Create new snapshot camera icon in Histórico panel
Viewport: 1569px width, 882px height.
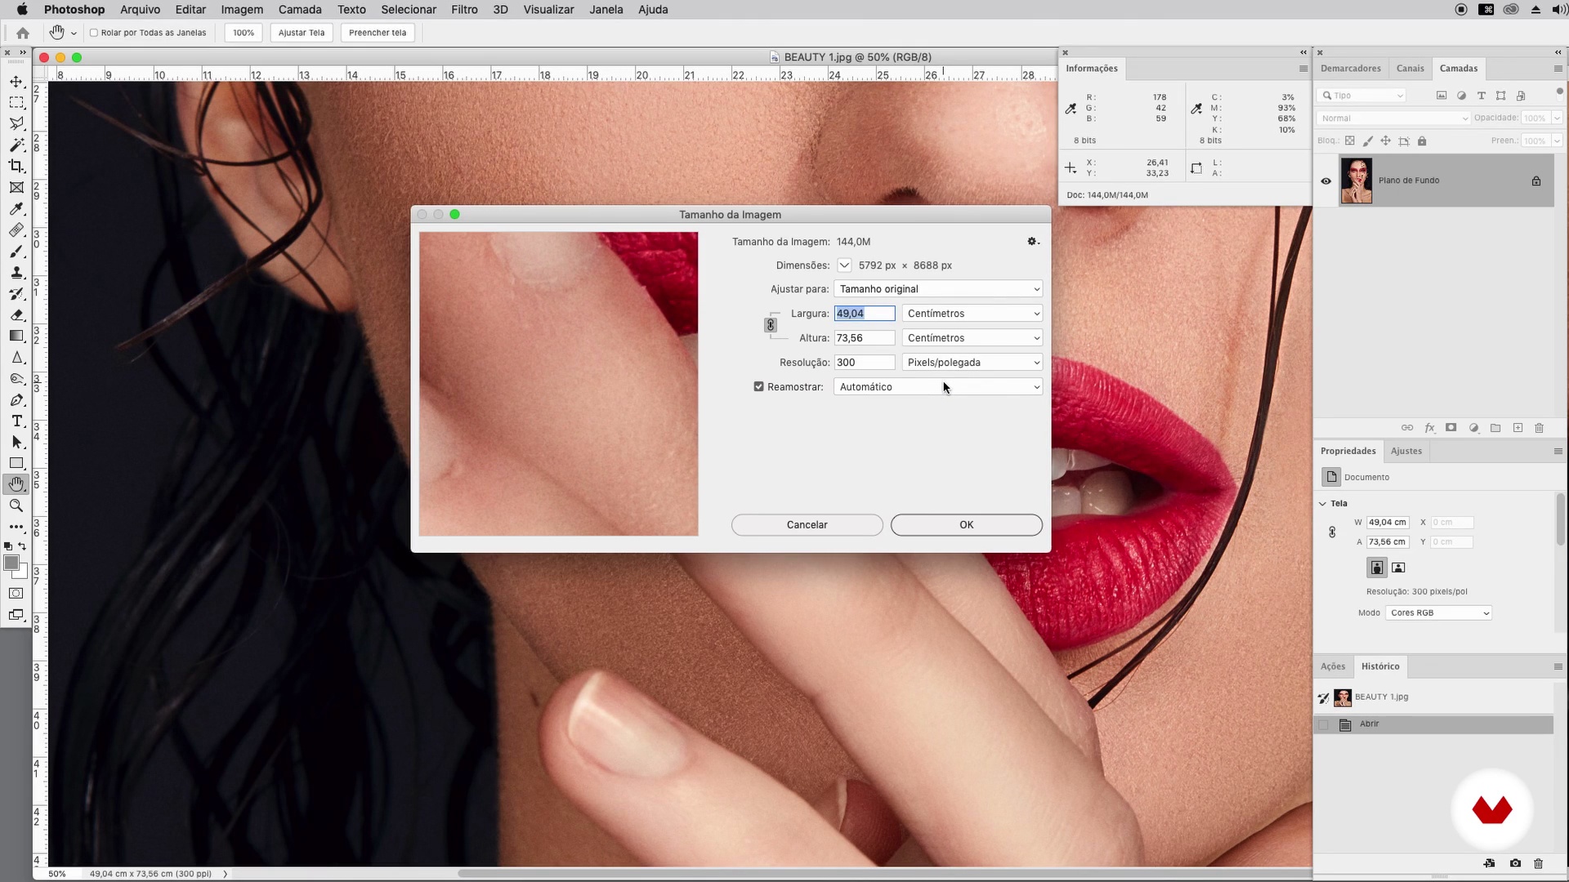tap(1516, 863)
